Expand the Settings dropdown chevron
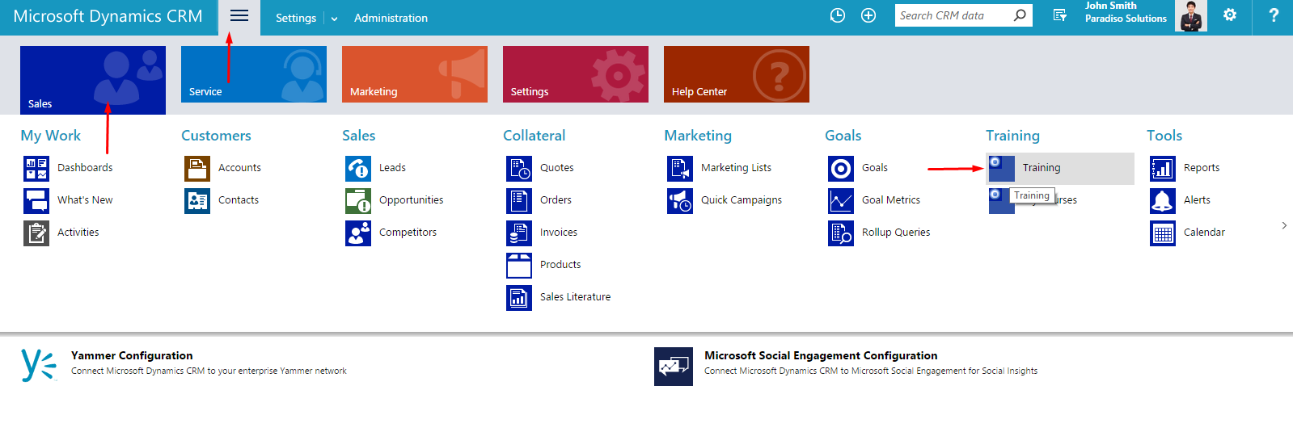Image resolution: width=1293 pixels, height=432 pixels. click(334, 19)
